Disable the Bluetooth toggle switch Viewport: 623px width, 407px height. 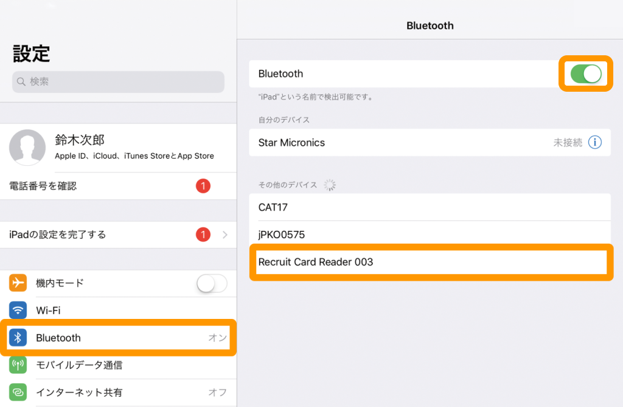tap(585, 74)
